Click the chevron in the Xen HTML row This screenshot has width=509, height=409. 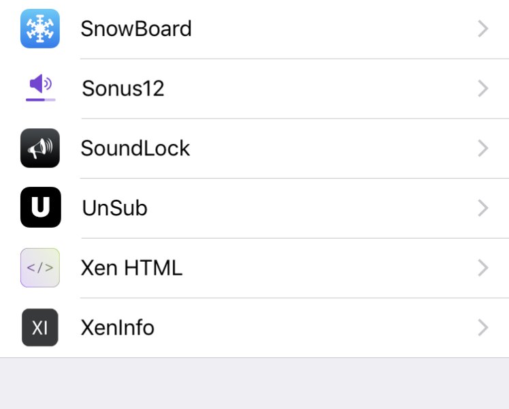click(x=483, y=268)
